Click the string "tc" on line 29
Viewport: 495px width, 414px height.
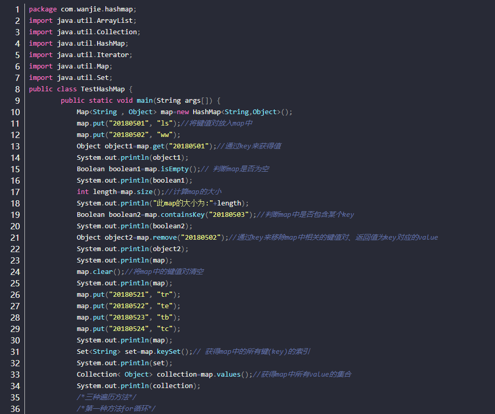[165, 329]
